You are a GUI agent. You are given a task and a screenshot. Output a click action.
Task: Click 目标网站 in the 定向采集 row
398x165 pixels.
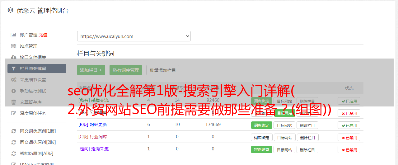point(284,149)
